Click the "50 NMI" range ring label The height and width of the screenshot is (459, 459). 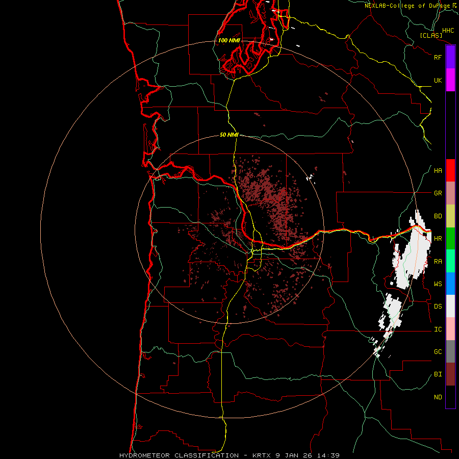pos(229,135)
